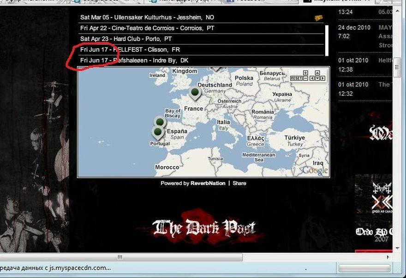Pan the map right with the arrow
Screen dimensions: 406x278
[x=323, y=78]
